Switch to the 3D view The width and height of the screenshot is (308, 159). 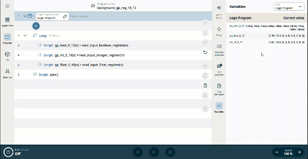[7, 56]
